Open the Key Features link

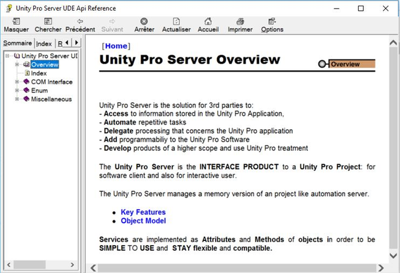(x=143, y=212)
